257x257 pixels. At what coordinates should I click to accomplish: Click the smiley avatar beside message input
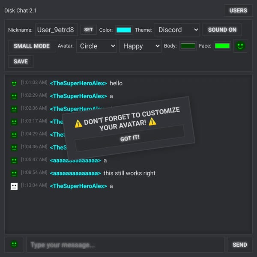[x=14, y=245]
